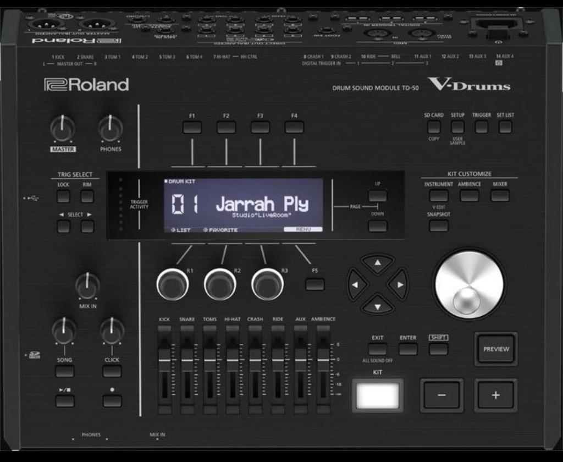563x462 pixels.
Task: Open the SD CARD menu
Action: coord(434,127)
